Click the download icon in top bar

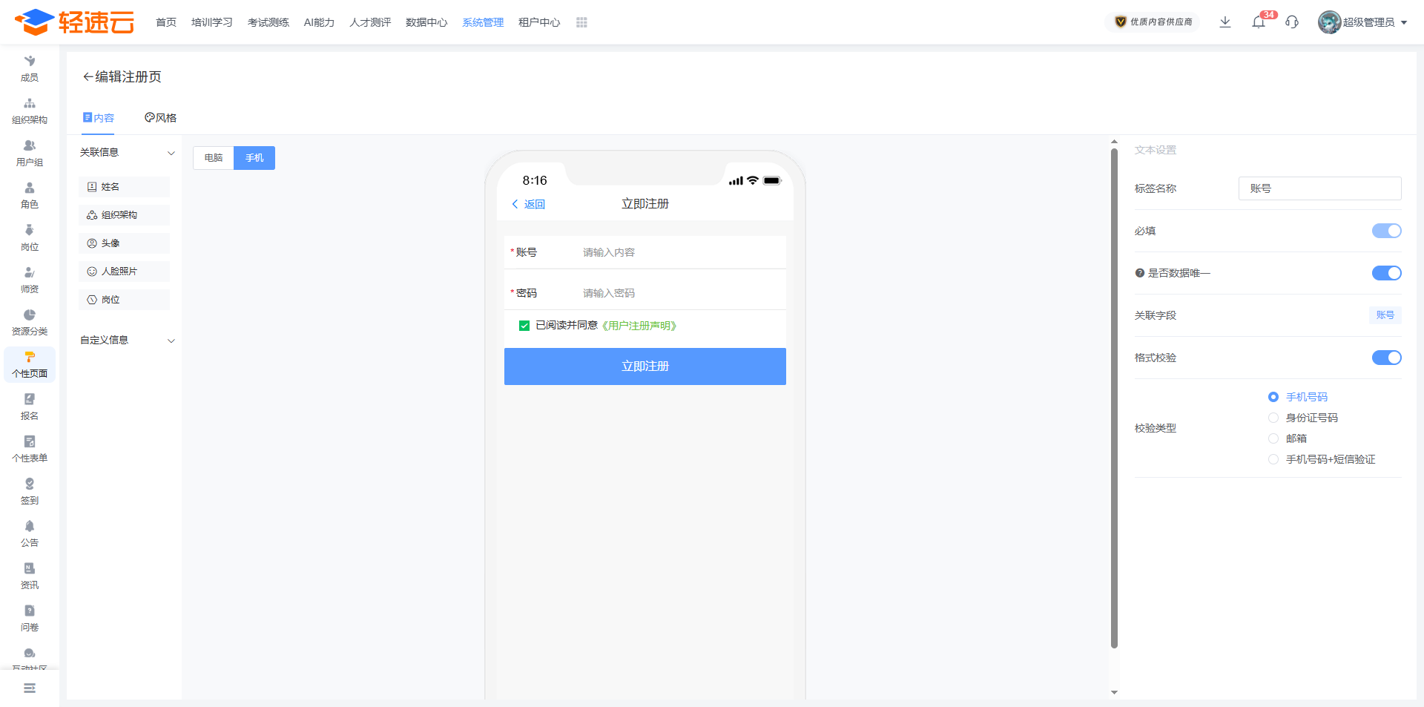1225,22
